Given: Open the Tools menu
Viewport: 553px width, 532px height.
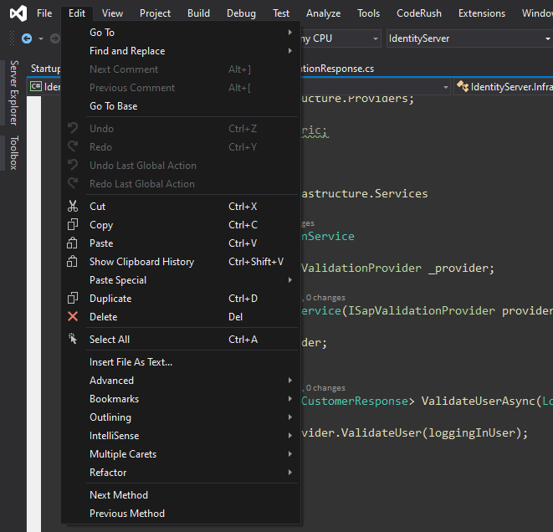Looking at the screenshot, I should tap(369, 13).
